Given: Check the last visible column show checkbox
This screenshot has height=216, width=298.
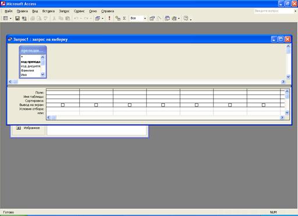Looking at the screenshot, I should click(x=264, y=105).
